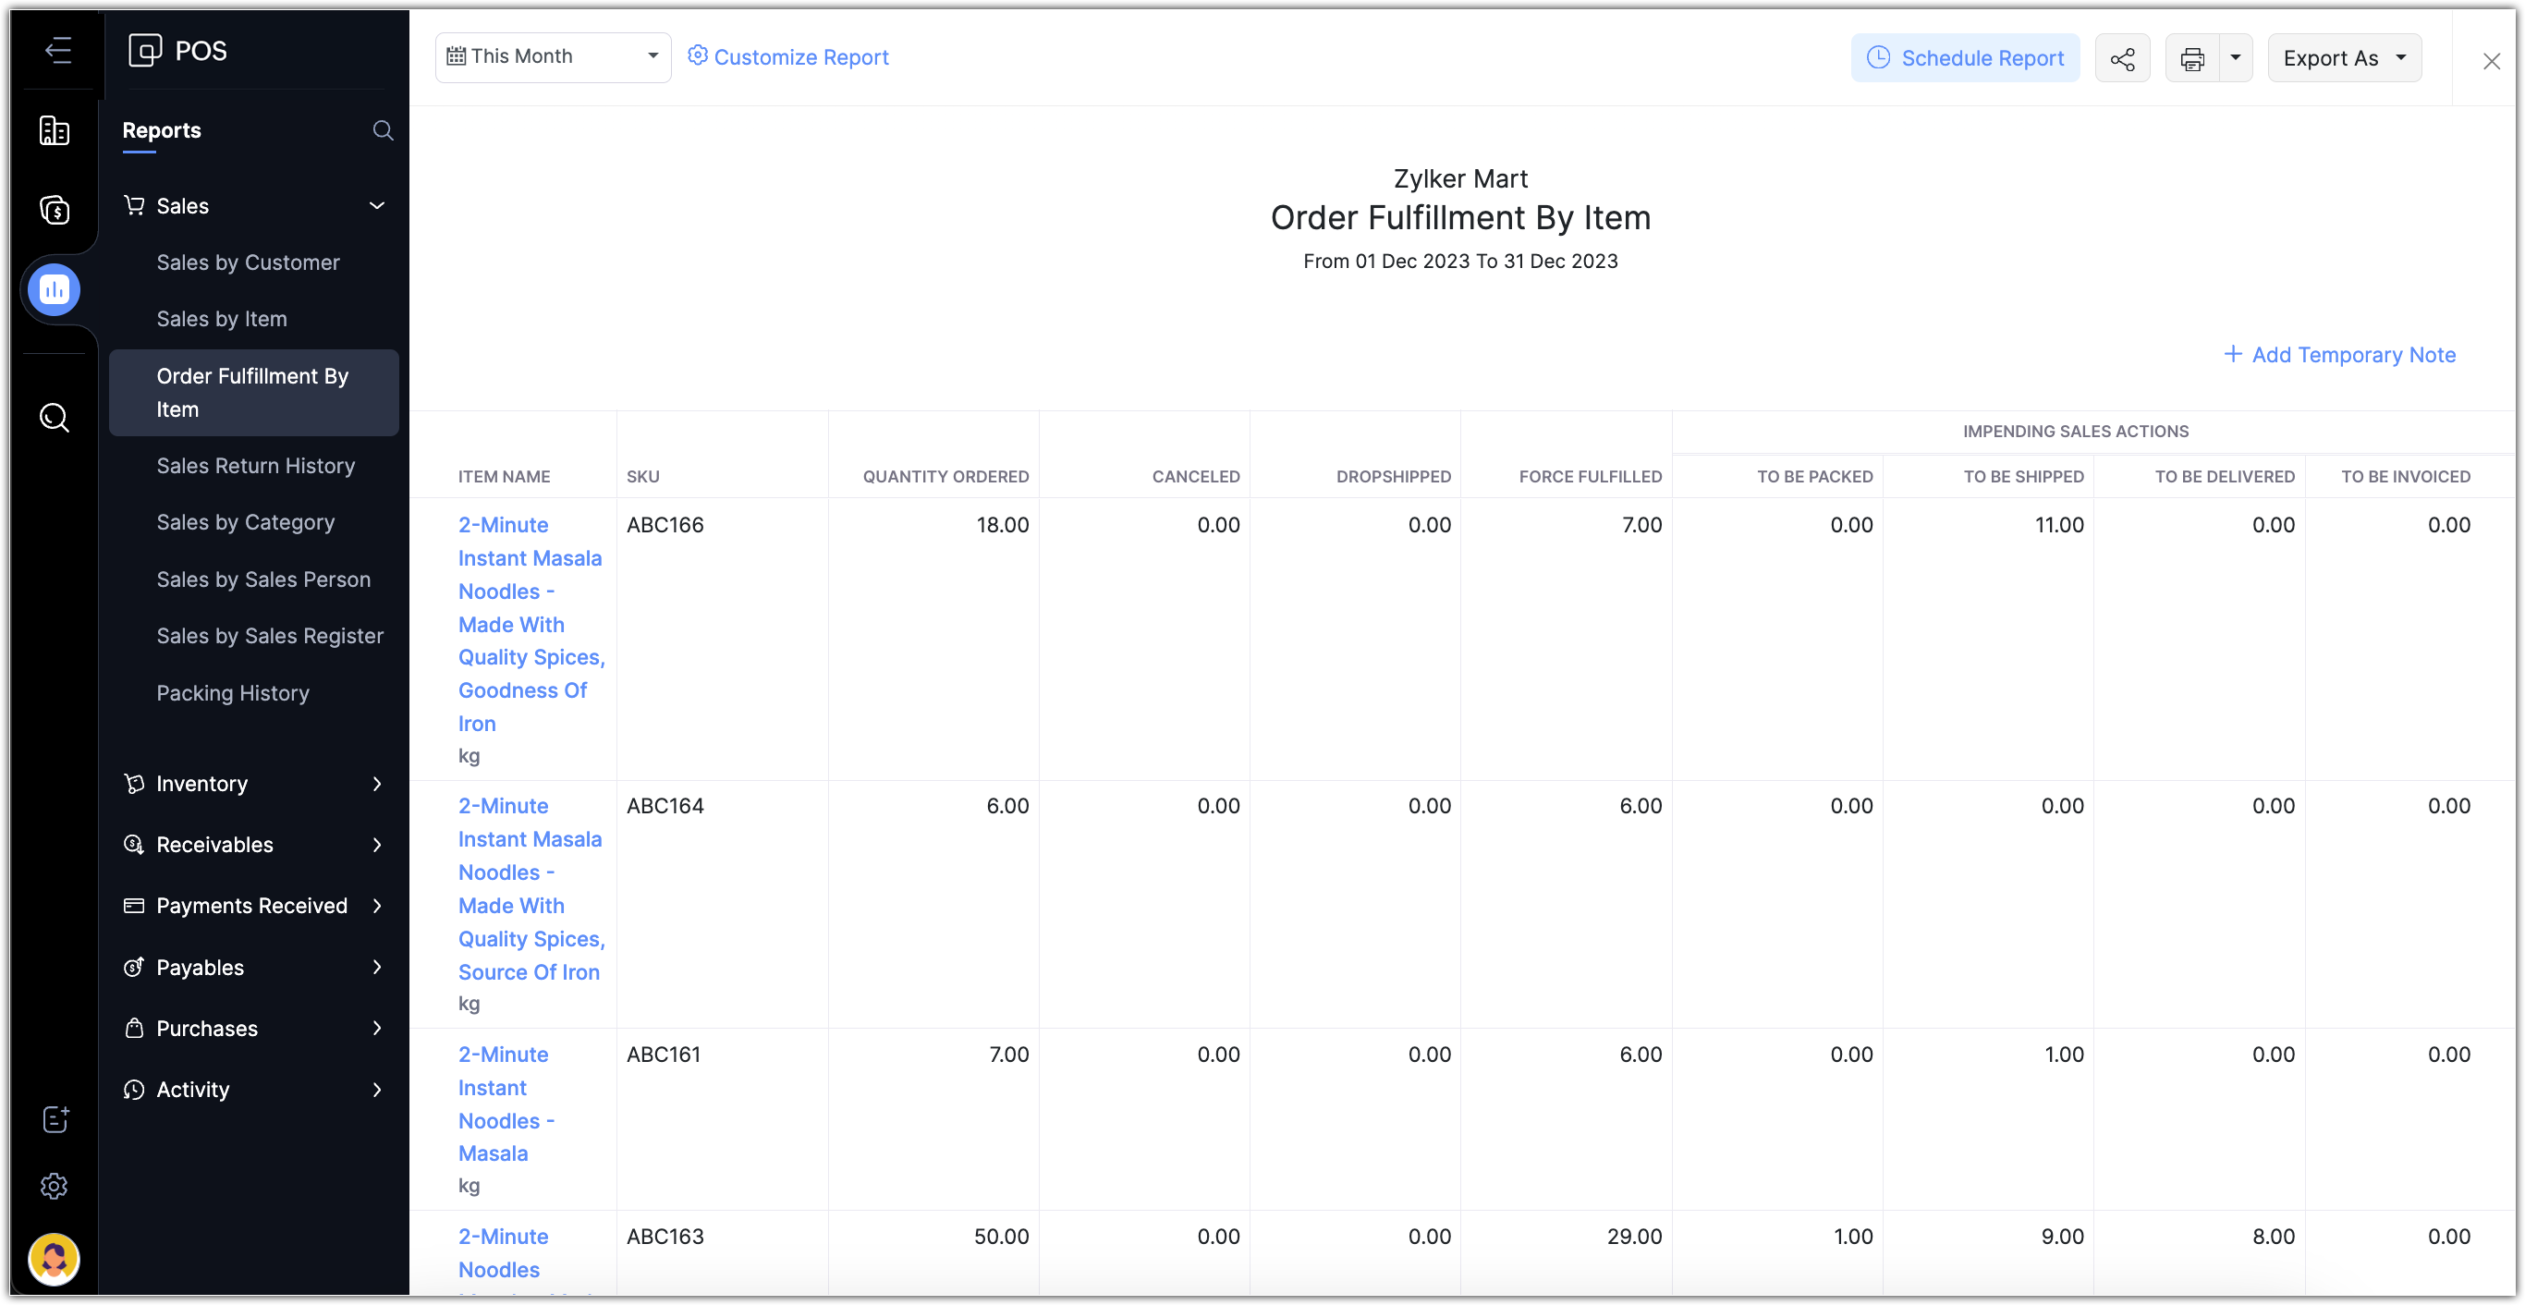
Task: Open the Export As dropdown
Action: click(x=2344, y=59)
